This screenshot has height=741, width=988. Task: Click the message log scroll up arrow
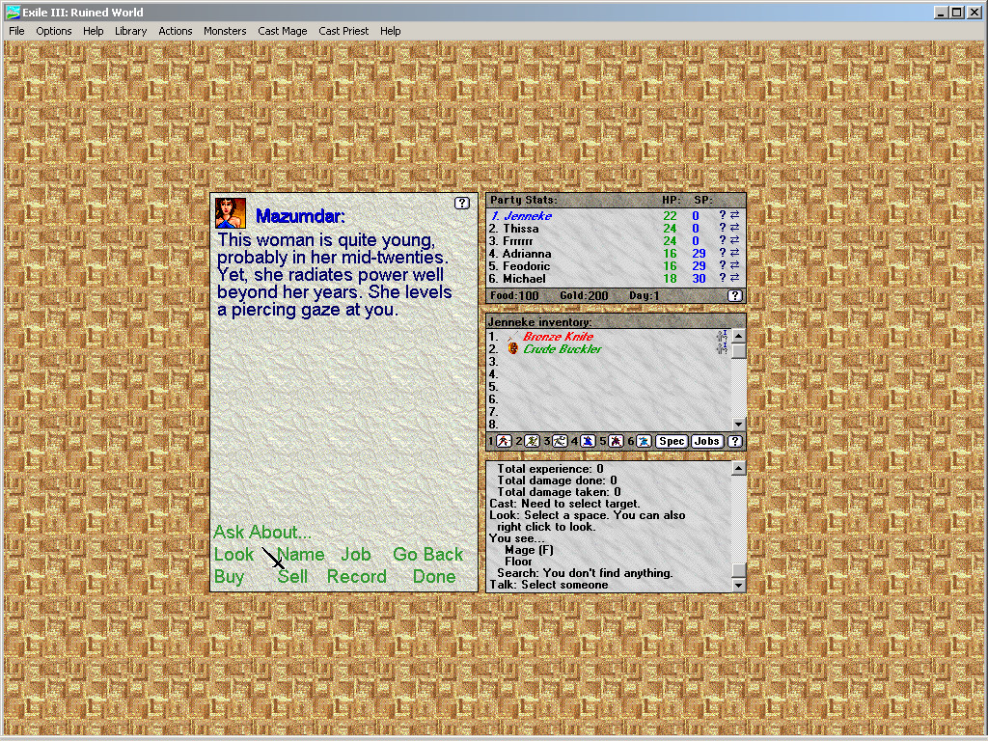click(738, 468)
